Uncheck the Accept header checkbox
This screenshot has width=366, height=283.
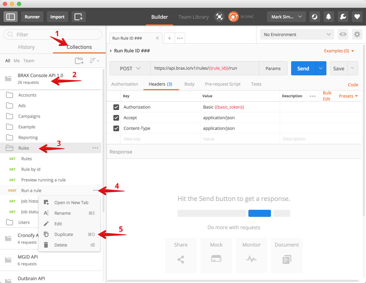tap(116, 118)
